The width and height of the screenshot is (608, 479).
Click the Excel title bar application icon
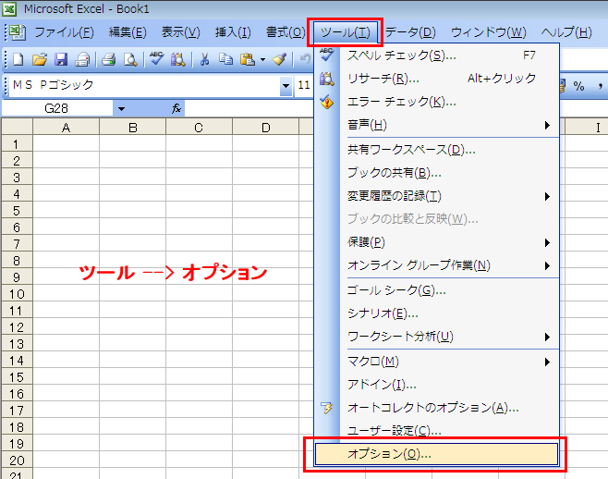coord(9,8)
